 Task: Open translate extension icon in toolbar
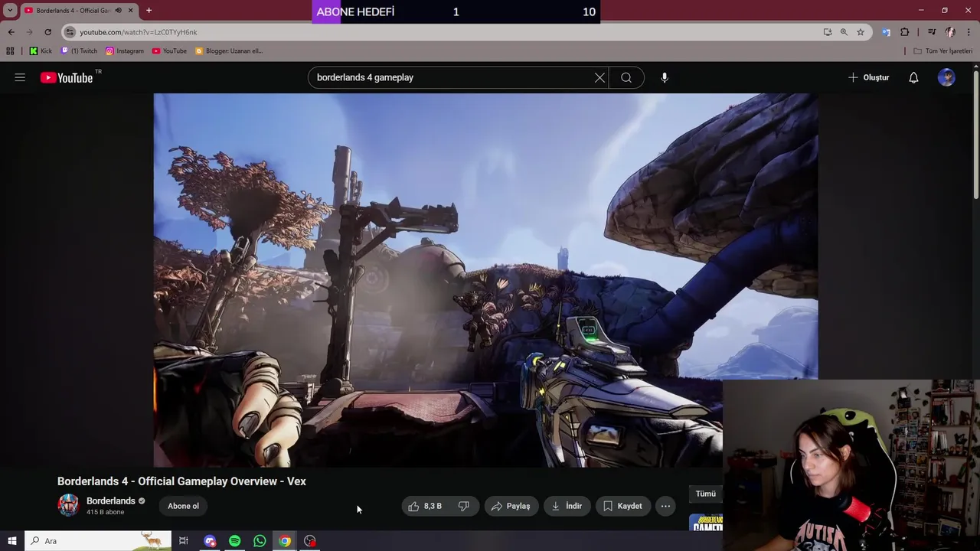click(886, 32)
